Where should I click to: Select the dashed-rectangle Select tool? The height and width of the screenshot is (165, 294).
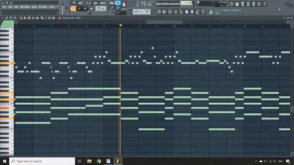coord(45,18)
